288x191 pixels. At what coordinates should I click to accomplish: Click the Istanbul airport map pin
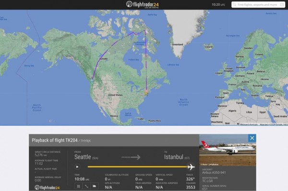point(262,90)
